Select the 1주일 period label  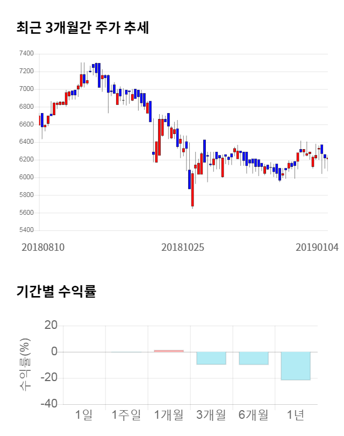(126, 415)
